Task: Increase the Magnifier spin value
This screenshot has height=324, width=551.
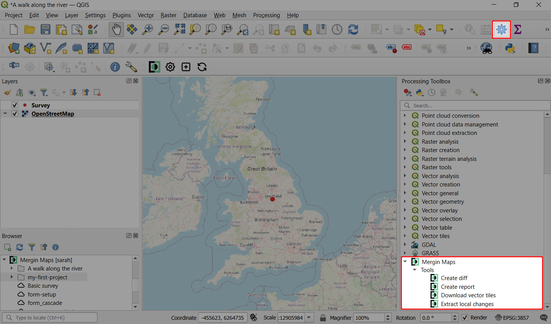Action: (388, 316)
